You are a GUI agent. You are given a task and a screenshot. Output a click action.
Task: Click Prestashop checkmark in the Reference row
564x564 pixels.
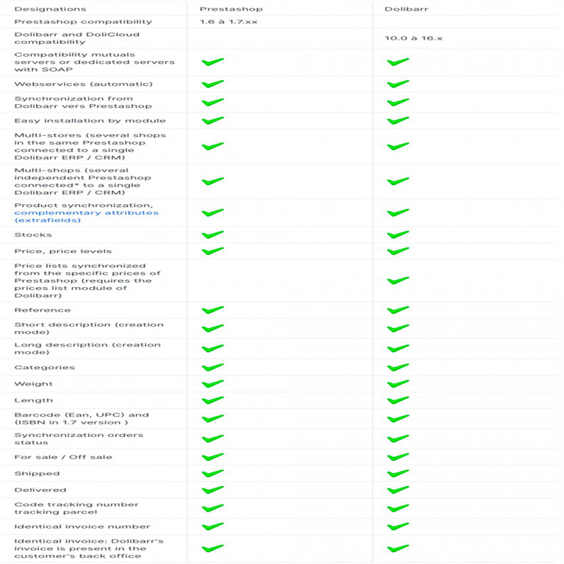(212, 310)
